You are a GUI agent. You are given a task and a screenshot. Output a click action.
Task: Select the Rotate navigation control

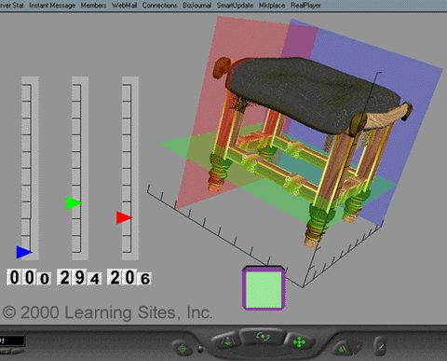click(x=263, y=337)
